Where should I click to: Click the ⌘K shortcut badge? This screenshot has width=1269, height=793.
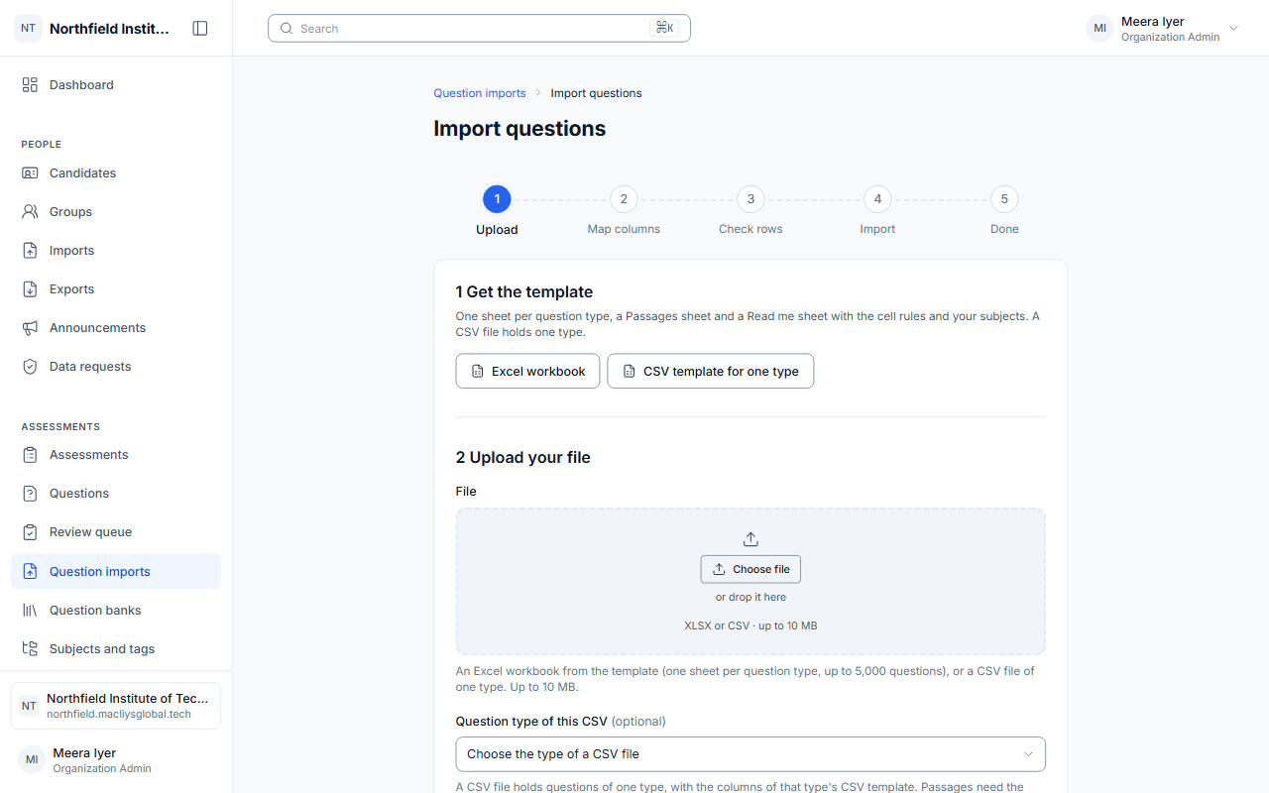[x=664, y=28]
